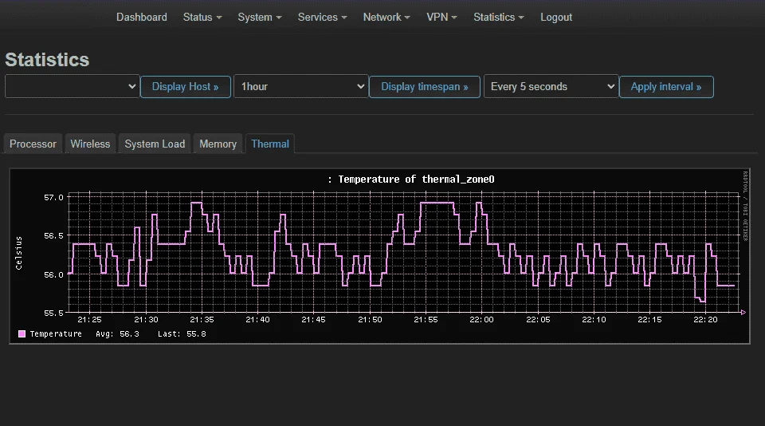The height and width of the screenshot is (426, 765).
Task: Switch to the Memory tab
Action: coord(218,144)
